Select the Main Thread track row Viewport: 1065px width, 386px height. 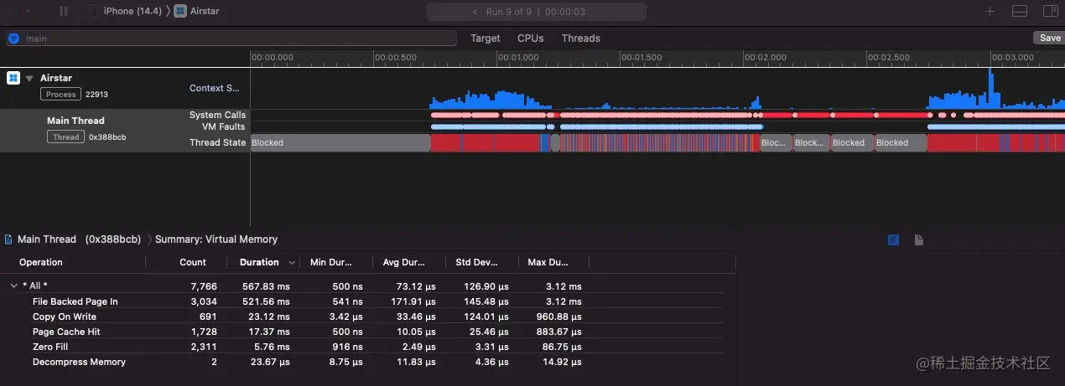point(125,131)
